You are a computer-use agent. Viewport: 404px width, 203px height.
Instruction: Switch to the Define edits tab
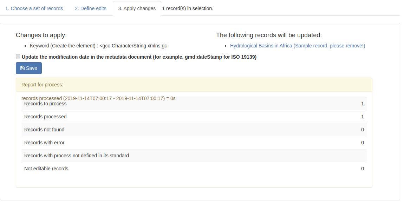pyautogui.click(x=91, y=8)
